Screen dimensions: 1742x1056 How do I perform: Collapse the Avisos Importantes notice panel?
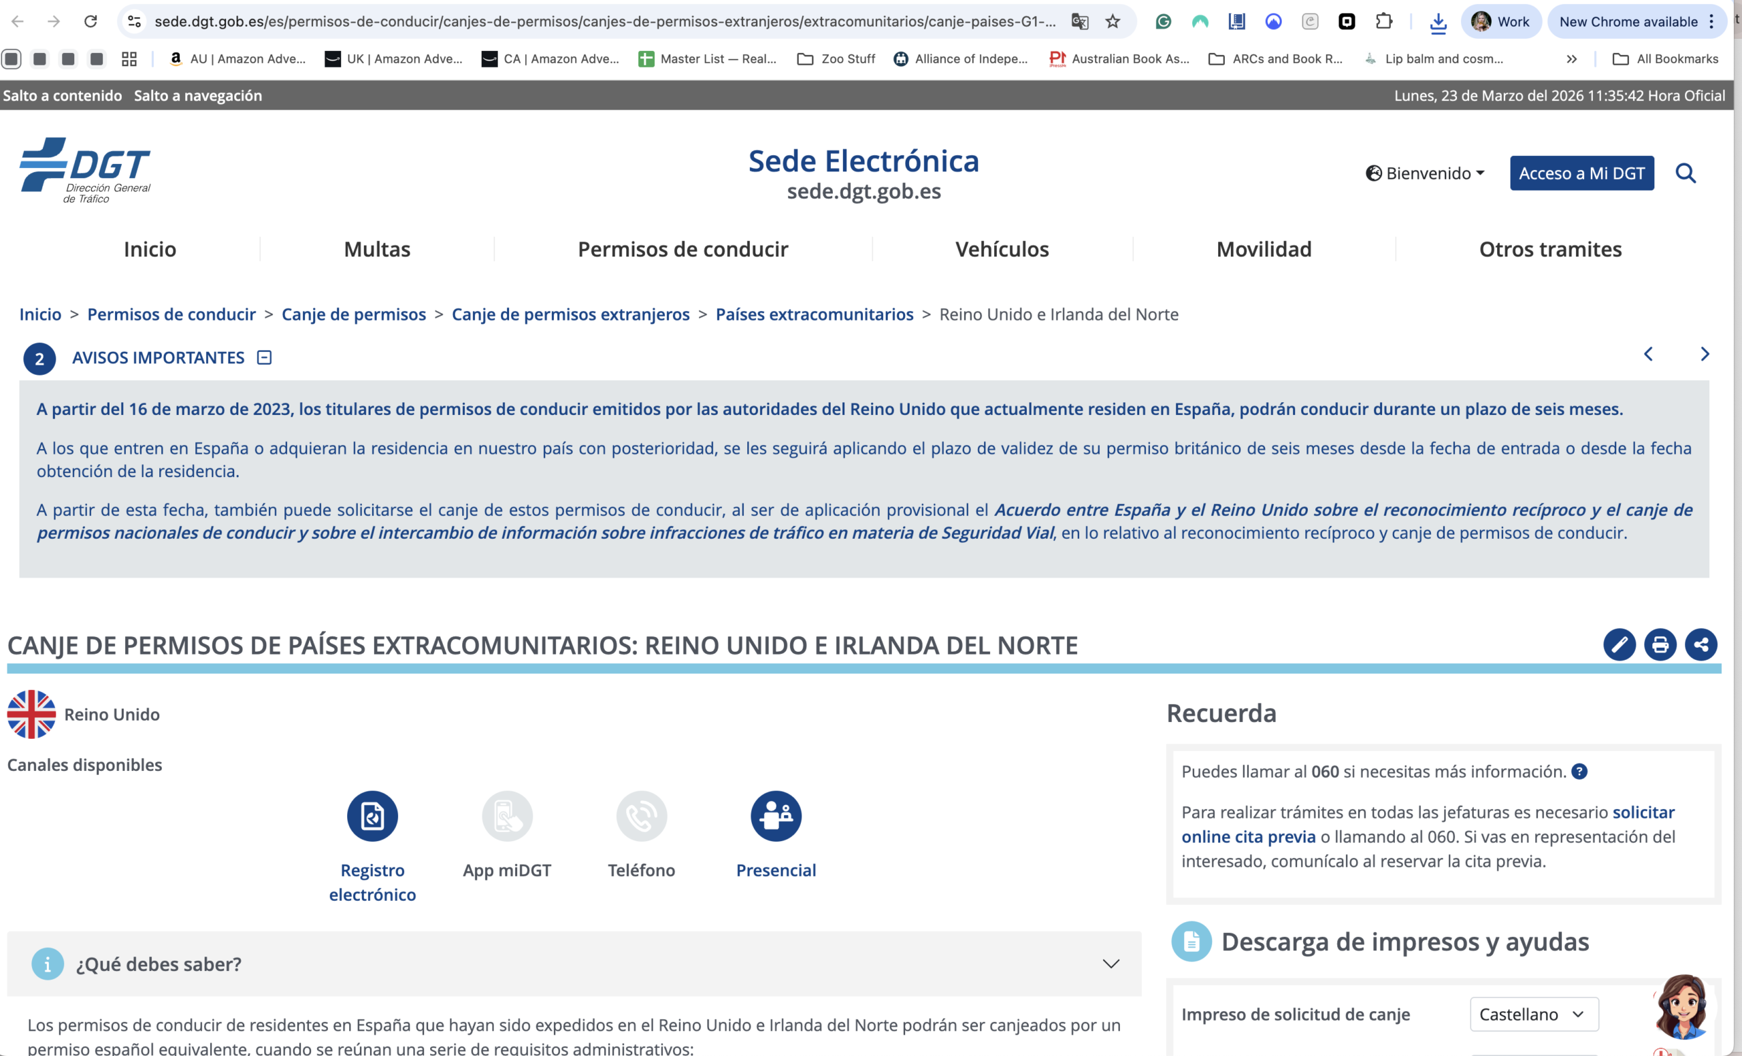click(x=264, y=358)
